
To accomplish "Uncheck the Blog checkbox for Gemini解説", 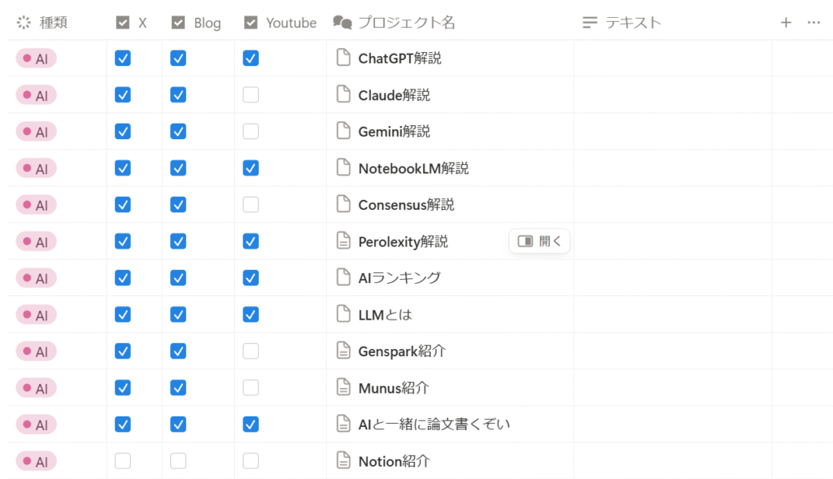I will coord(178,132).
